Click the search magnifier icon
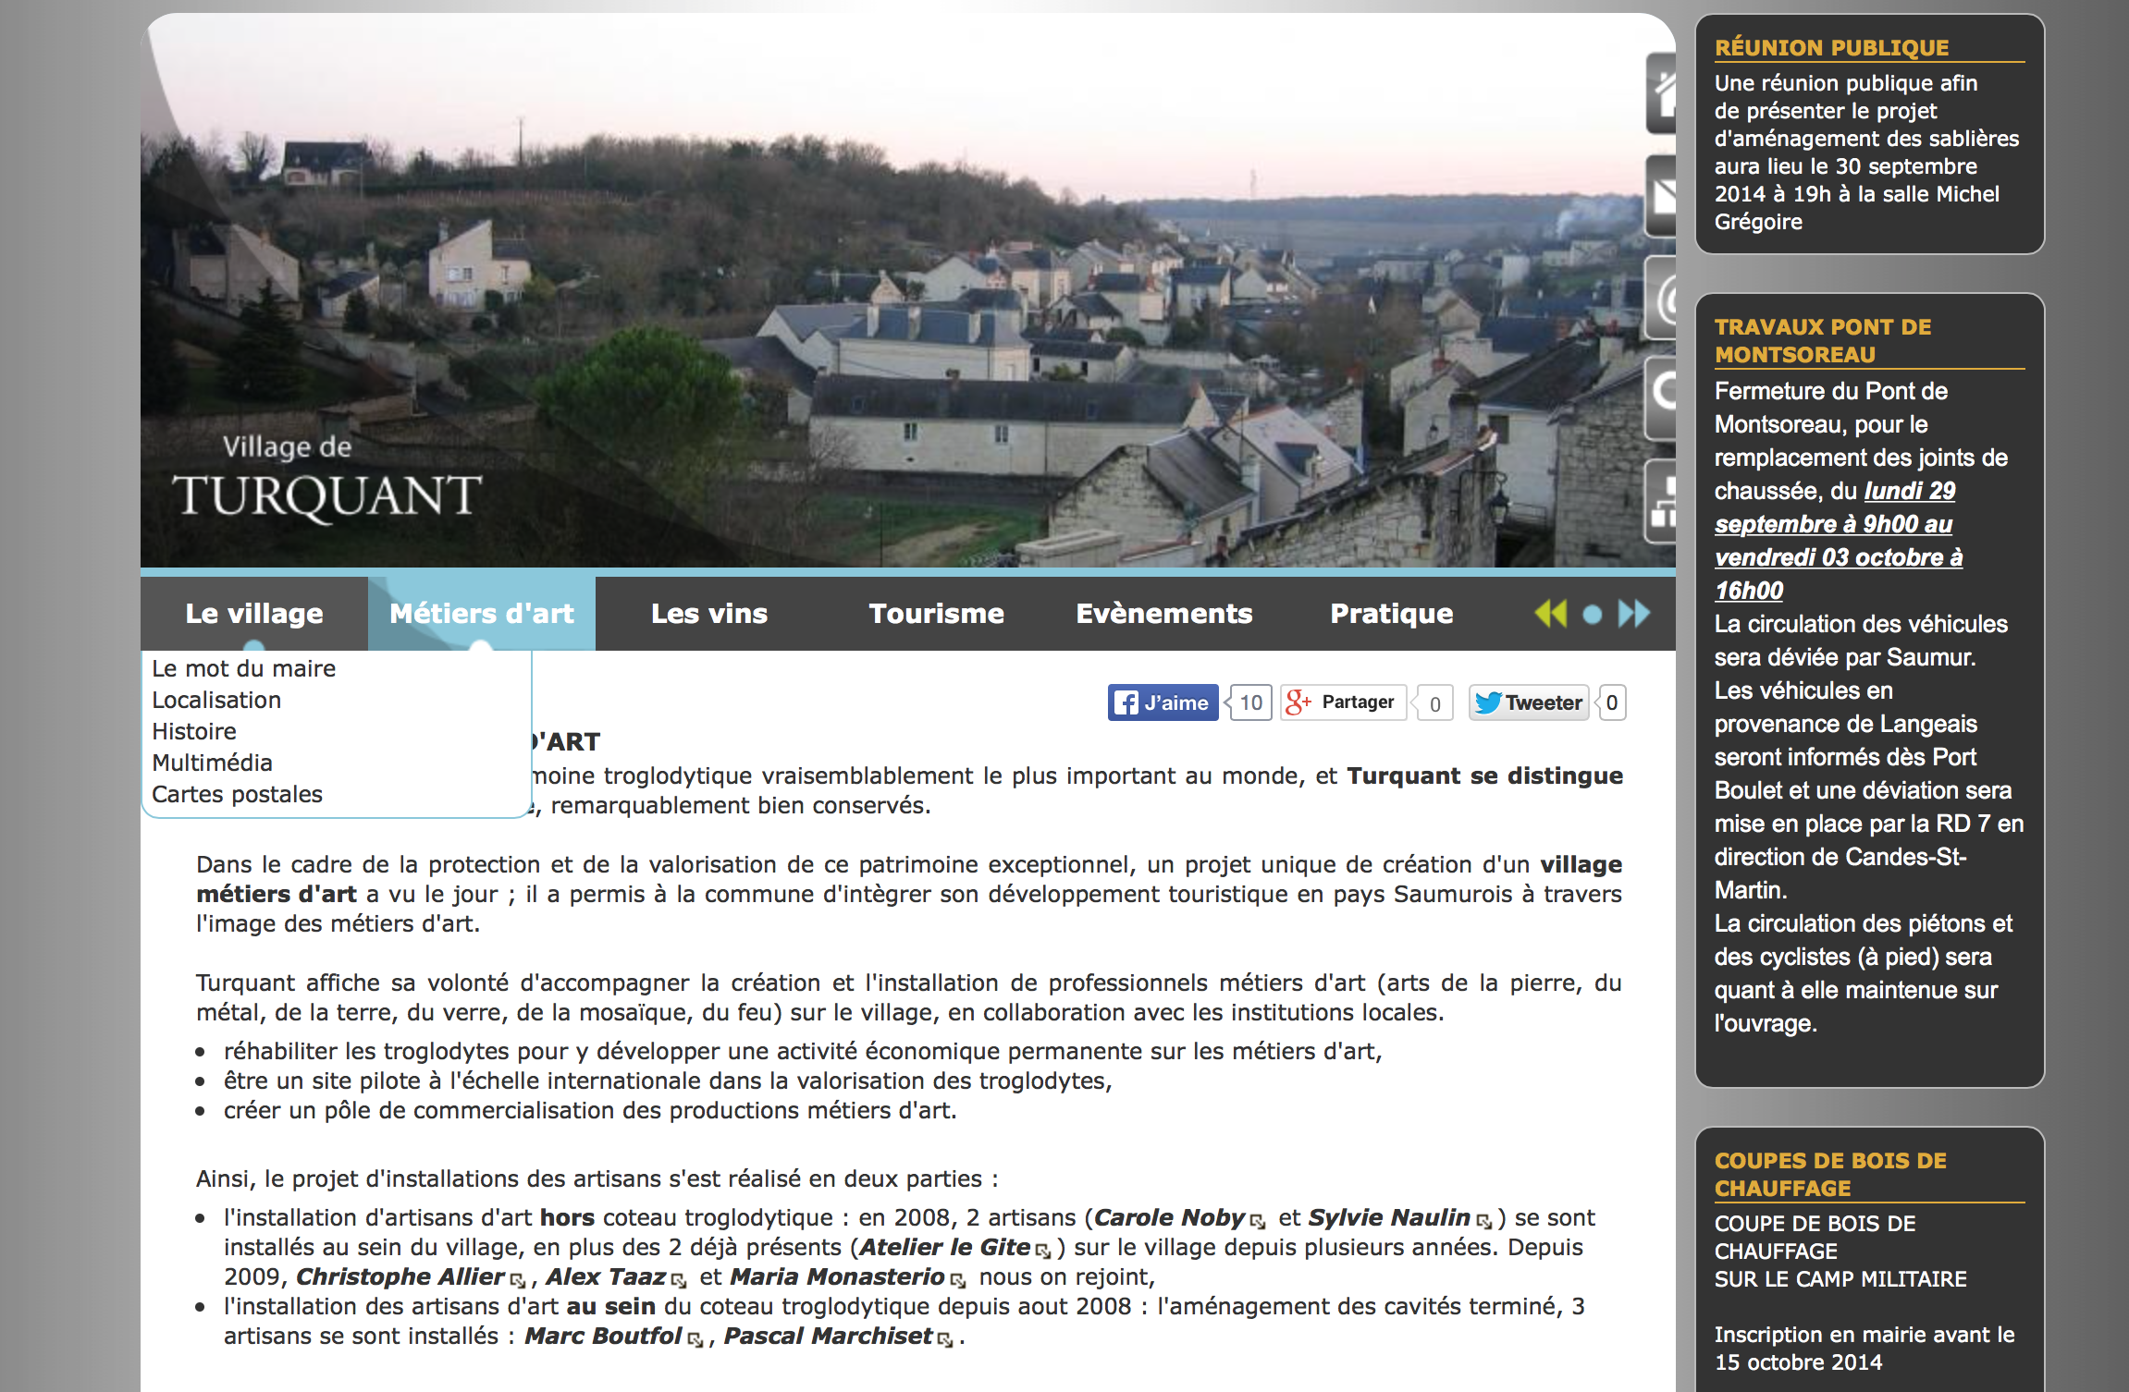Screen dimensions: 2129x1392 tap(1662, 397)
